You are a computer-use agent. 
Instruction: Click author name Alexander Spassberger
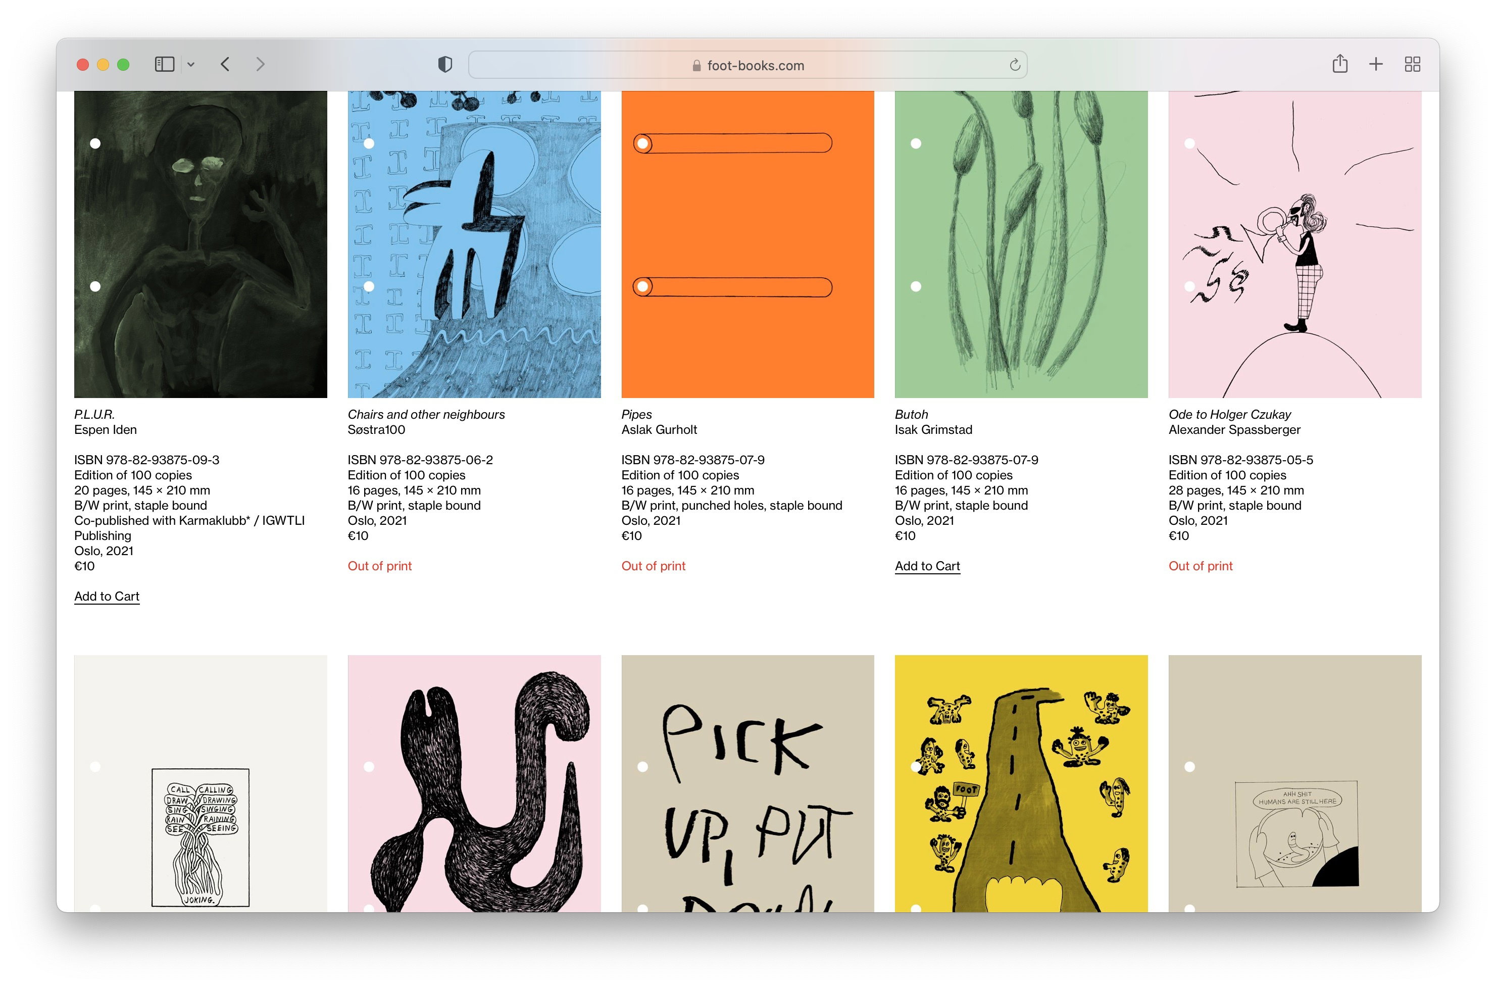tap(1234, 429)
